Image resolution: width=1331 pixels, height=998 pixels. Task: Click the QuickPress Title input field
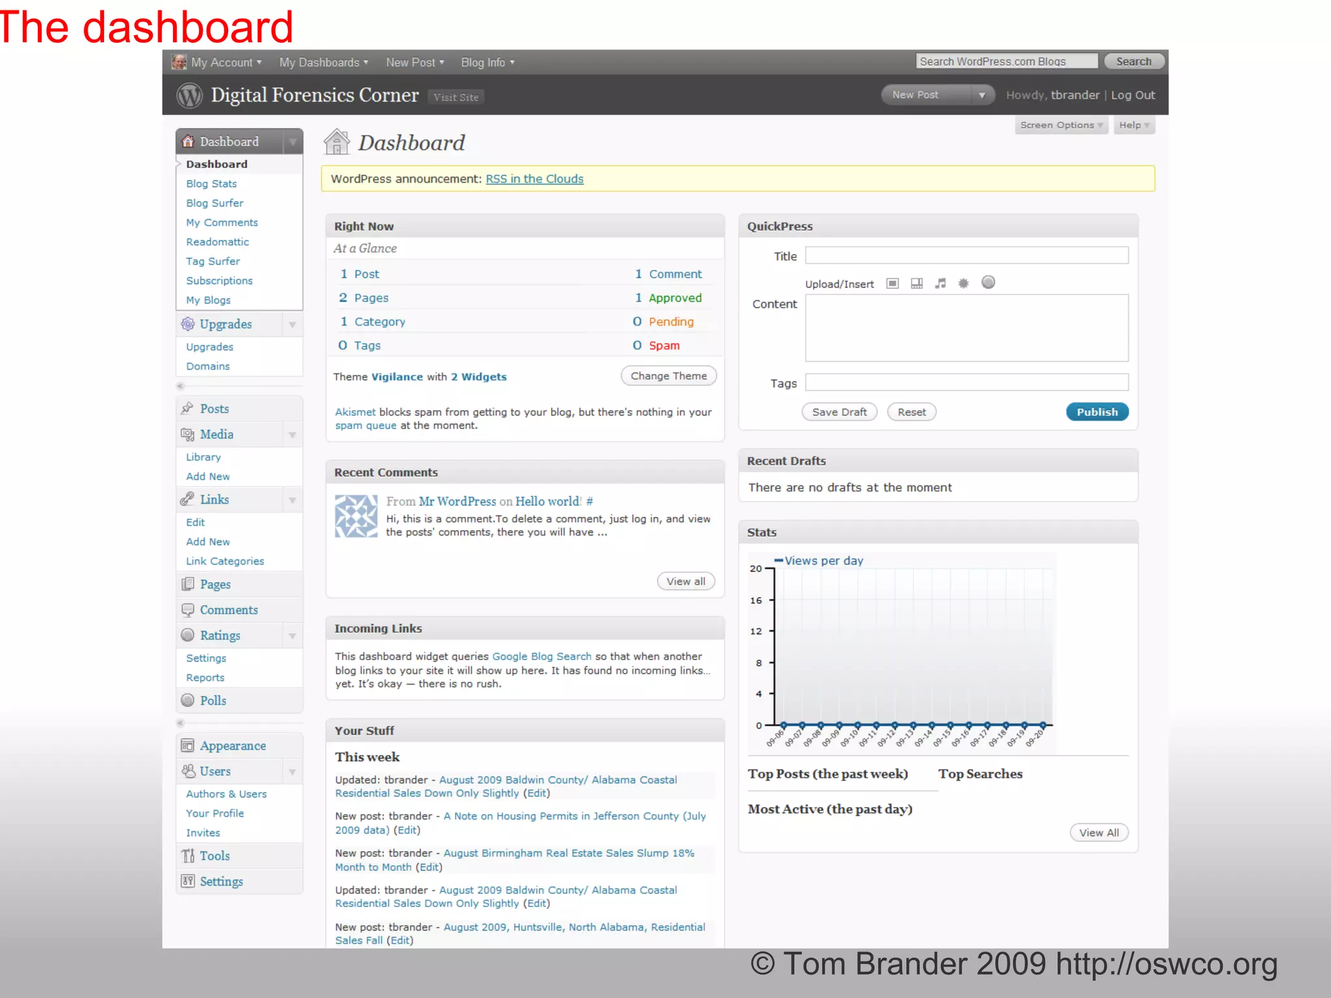(966, 255)
